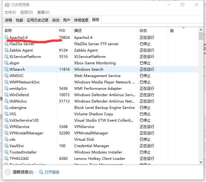The height and width of the screenshot is (182, 206).
Task: Click the gear icon beside WdNisSvc
Action: click(x=6, y=101)
